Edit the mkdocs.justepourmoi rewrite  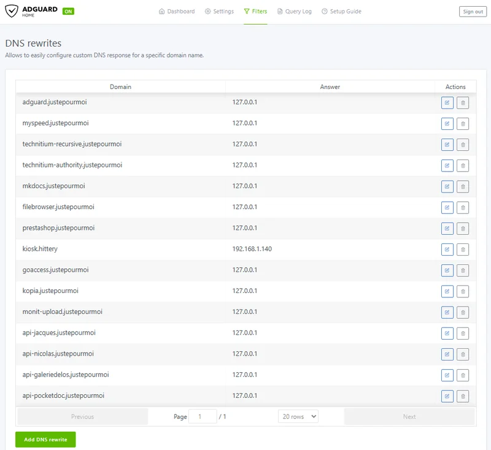[x=447, y=186]
